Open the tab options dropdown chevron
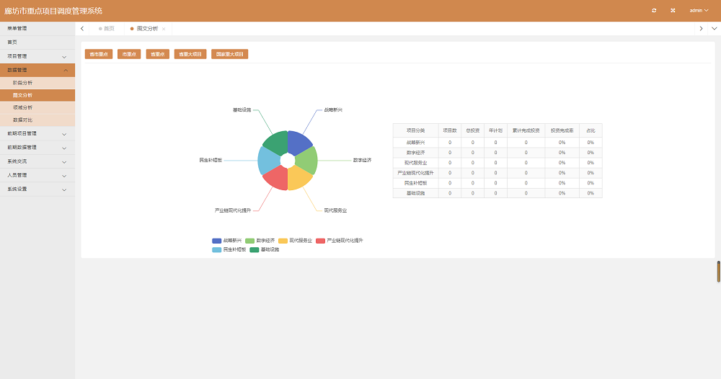The image size is (721, 379). tap(714, 28)
